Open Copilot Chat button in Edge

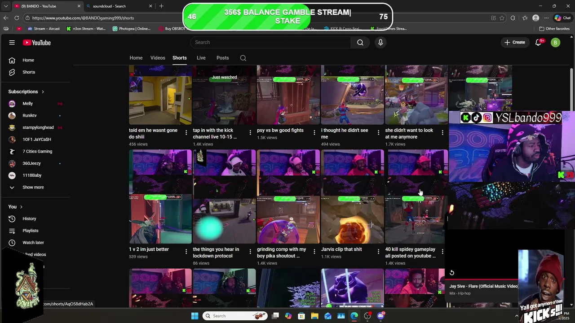click(562, 18)
